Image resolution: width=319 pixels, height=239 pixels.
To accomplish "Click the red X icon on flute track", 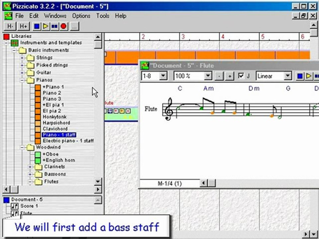I will (x=128, y=111).
